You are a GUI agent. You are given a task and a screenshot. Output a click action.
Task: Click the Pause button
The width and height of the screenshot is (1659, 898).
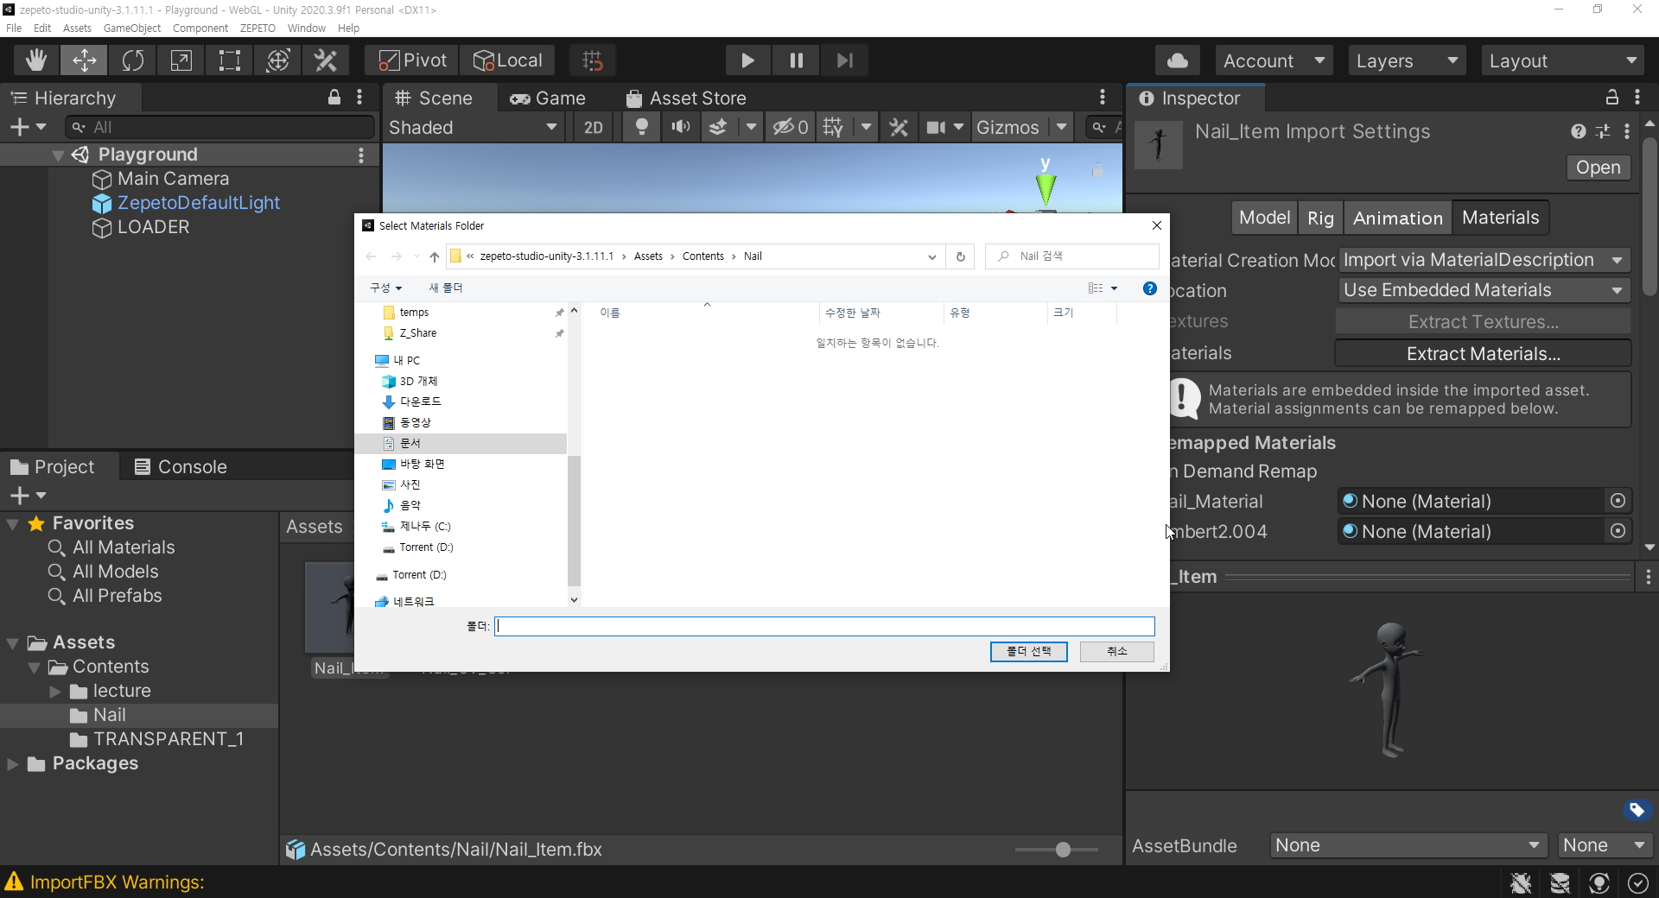796,60
